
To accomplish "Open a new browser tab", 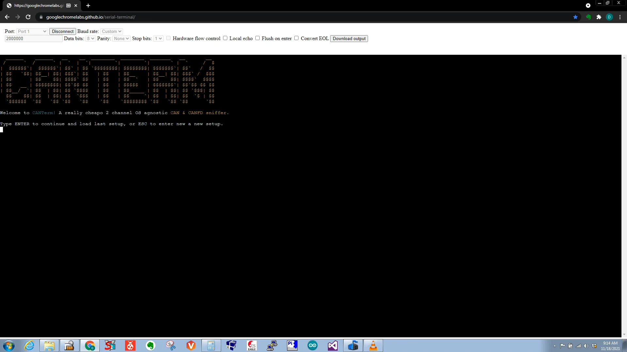I will click(88, 6).
